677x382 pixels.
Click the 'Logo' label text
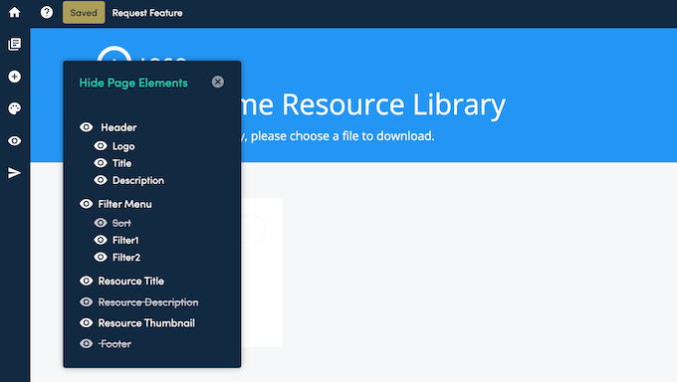click(x=123, y=146)
